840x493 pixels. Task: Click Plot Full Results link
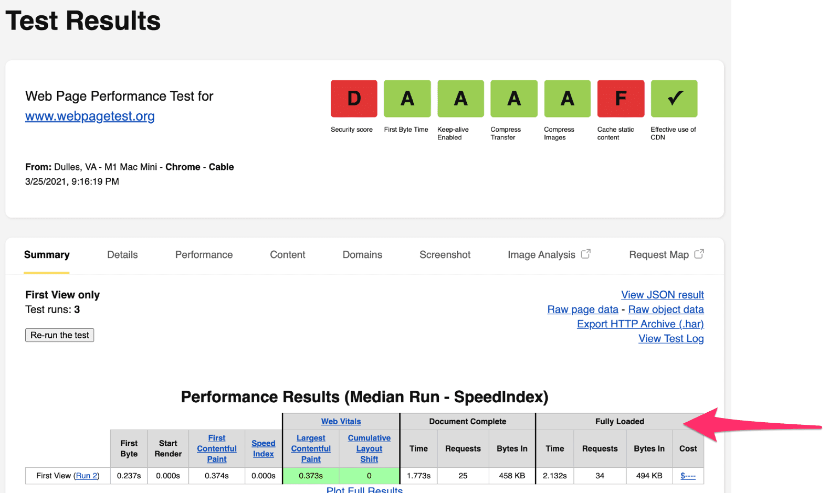click(364, 489)
